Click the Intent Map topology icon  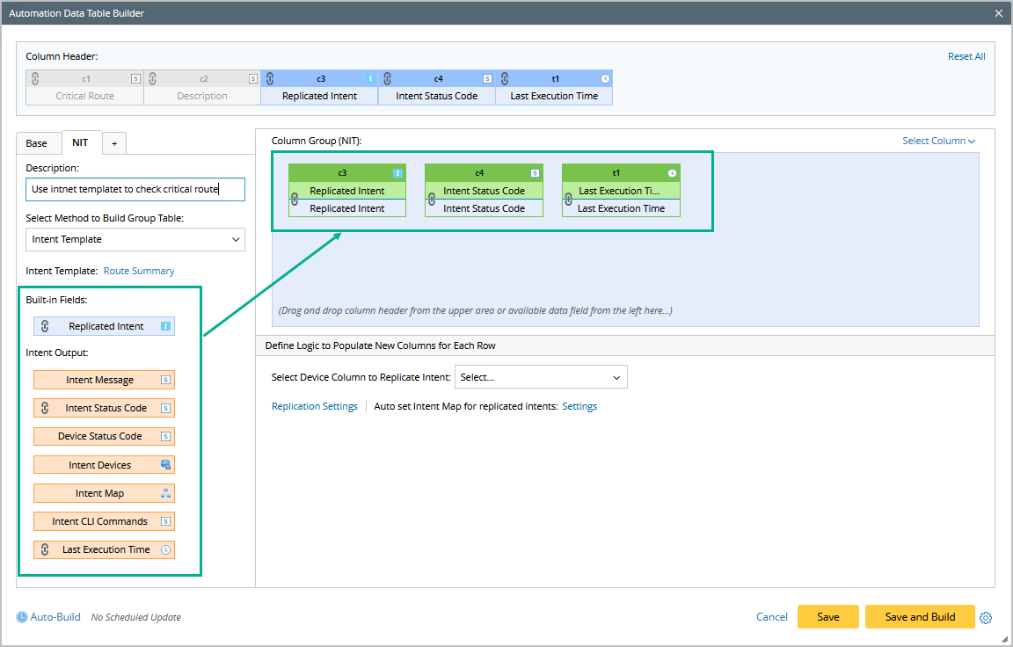point(165,493)
